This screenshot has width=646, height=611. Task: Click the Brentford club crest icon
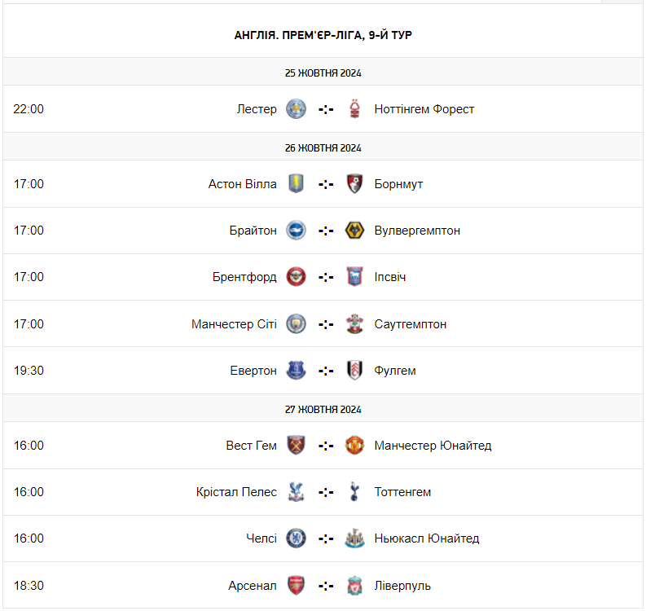point(296,277)
